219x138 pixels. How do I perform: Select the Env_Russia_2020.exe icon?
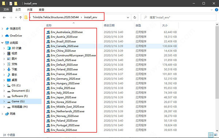pyautogui.click(x=48, y=130)
